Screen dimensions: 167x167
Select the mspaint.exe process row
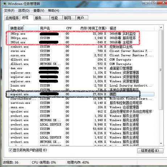82,94
